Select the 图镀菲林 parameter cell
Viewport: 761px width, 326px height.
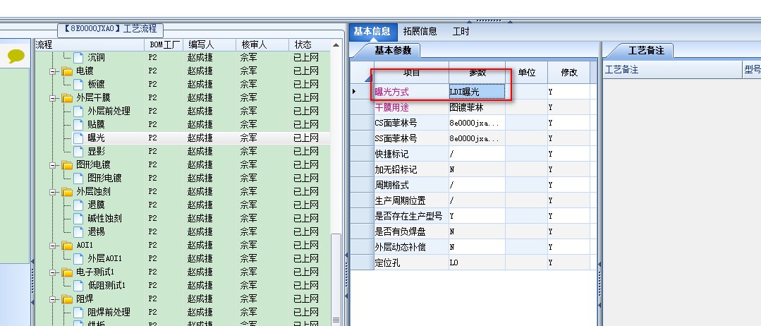[x=477, y=107]
